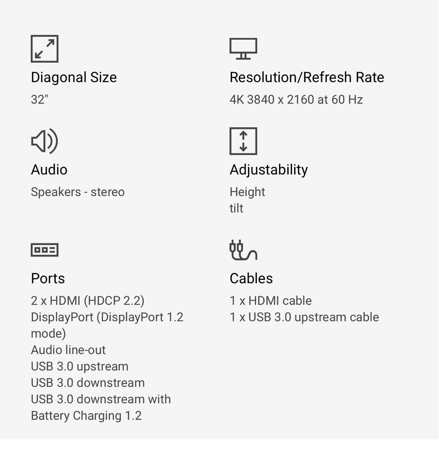Click the speaker icon above Audio
Screen dimensions: 439x454
click(x=44, y=141)
